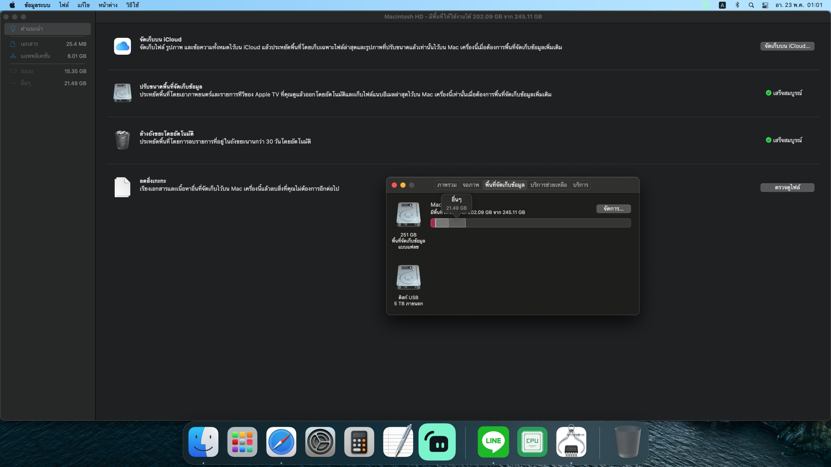Launch LINE app from the Dock

pyautogui.click(x=493, y=442)
